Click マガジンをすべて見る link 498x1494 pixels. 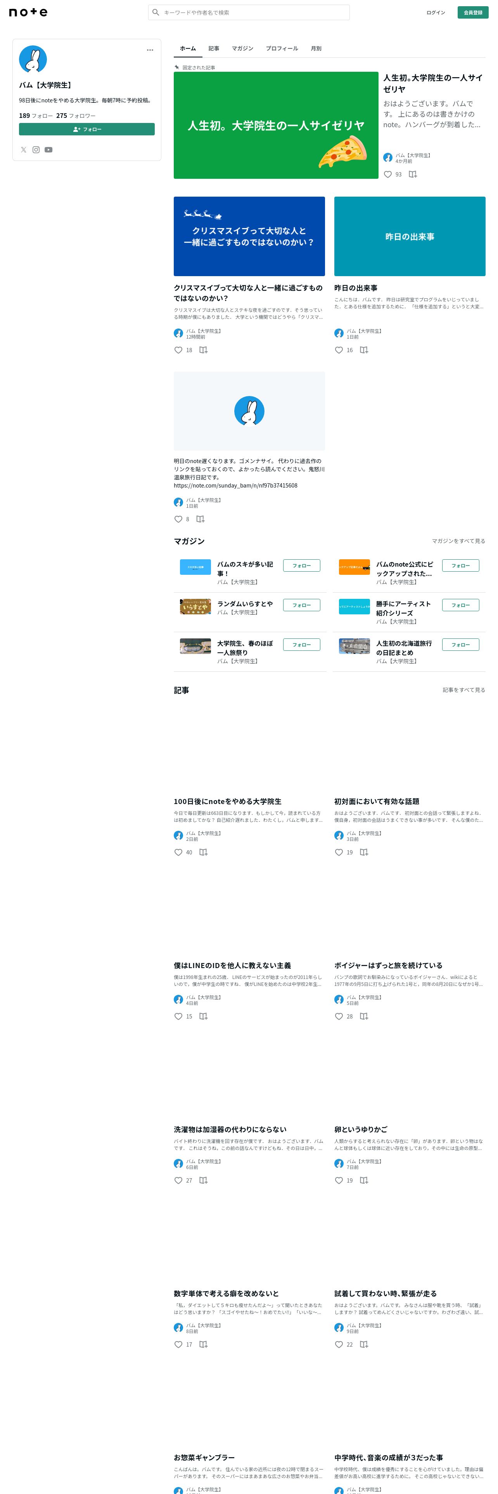[458, 541]
